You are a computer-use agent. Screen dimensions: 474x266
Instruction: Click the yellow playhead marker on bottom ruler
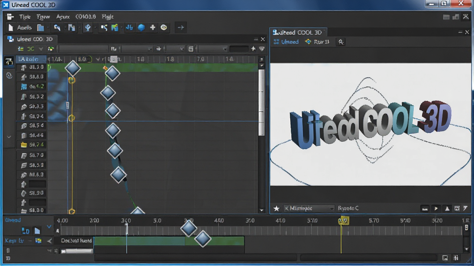click(344, 221)
